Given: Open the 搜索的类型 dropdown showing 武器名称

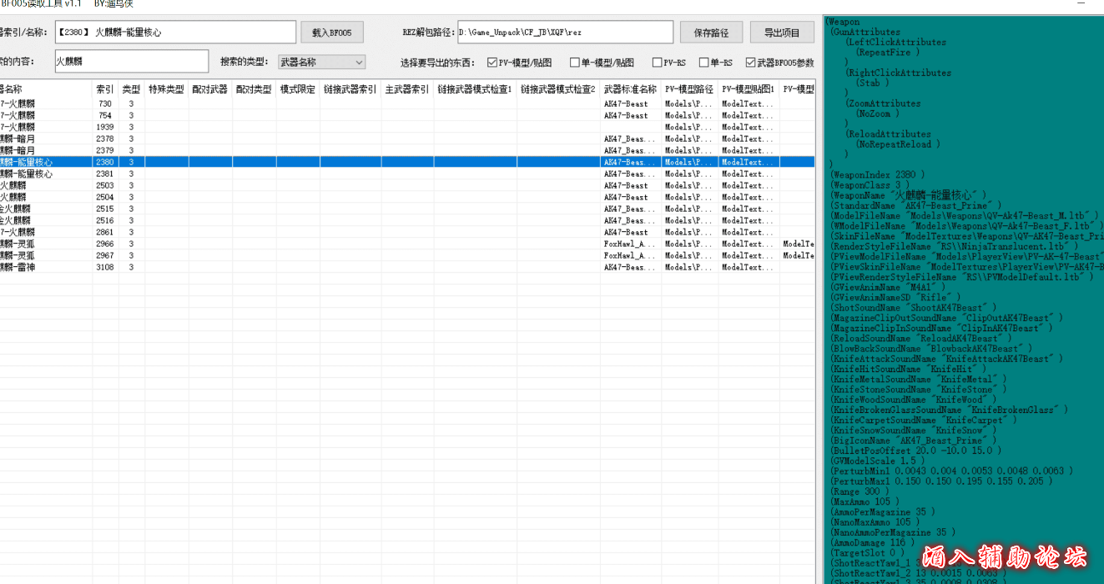Looking at the screenshot, I should coord(321,62).
